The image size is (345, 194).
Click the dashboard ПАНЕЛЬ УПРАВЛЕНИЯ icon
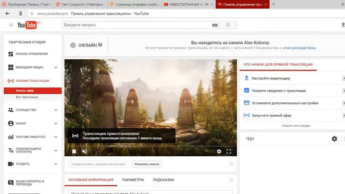pyautogui.click(x=11, y=54)
